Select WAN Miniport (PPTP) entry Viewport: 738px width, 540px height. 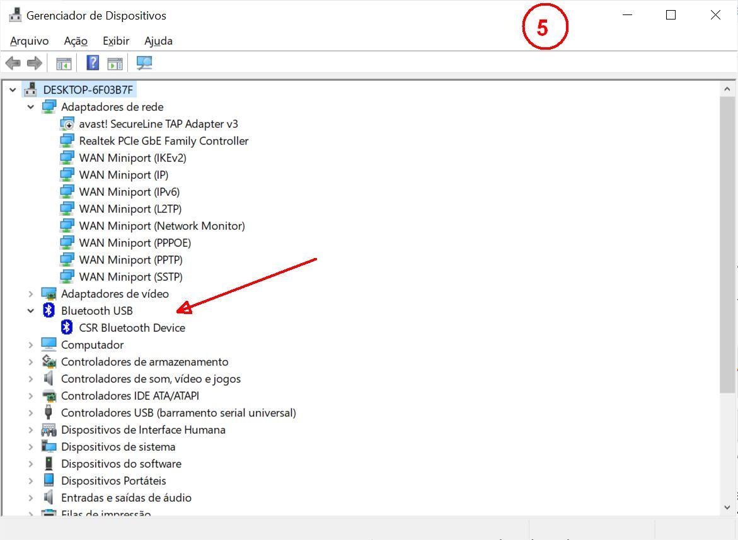pyautogui.click(x=130, y=259)
